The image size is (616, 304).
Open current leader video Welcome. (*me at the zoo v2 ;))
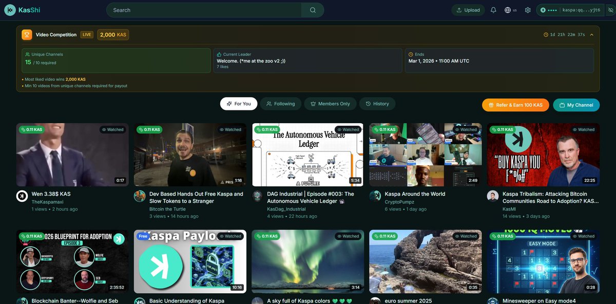click(x=251, y=61)
